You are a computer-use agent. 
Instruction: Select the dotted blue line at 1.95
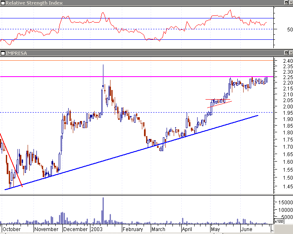[136, 112]
